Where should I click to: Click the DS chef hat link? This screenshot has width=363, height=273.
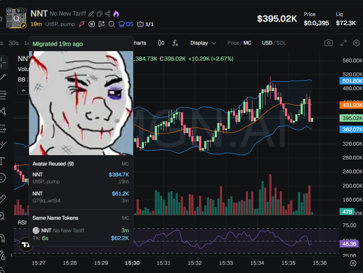tap(126, 24)
